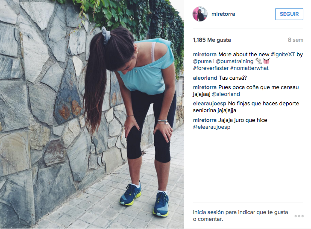
Task: Visit the @pumatraining mention link
Action: click(x=235, y=61)
